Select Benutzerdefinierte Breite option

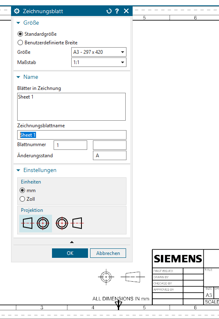pos(20,43)
